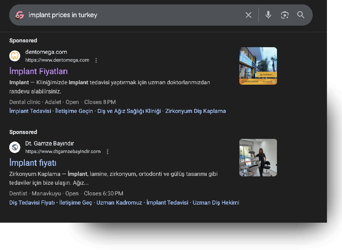Submit search using the magnifying glass icon
This screenshot has height=250, width=342.
tap(301, 15)
